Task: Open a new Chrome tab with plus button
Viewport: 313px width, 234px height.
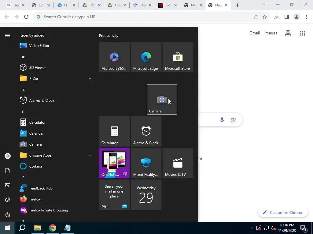Action: (237, 5)
